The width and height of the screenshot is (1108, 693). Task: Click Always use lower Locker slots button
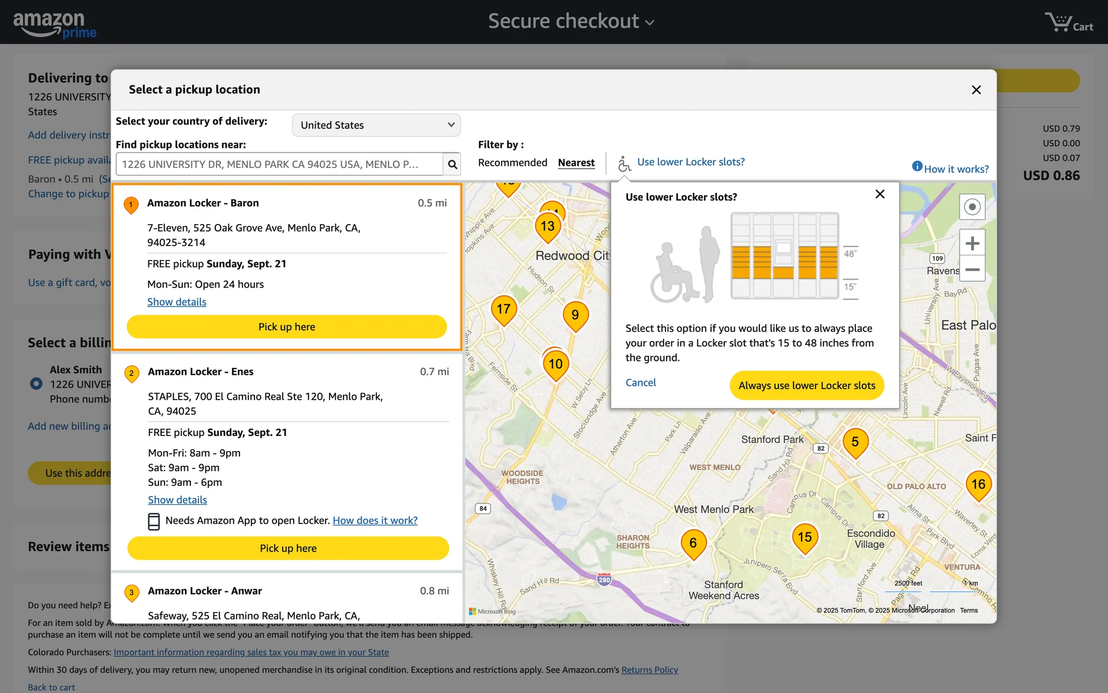pos(806,385)
